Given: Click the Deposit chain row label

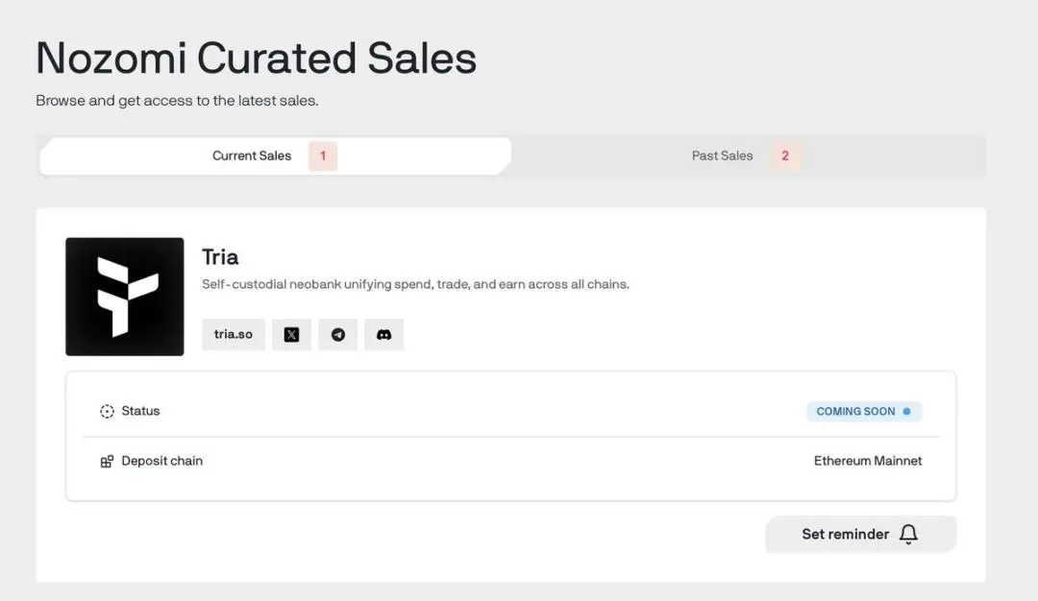Looking at the screenshot, I should [x=161, y=461].
